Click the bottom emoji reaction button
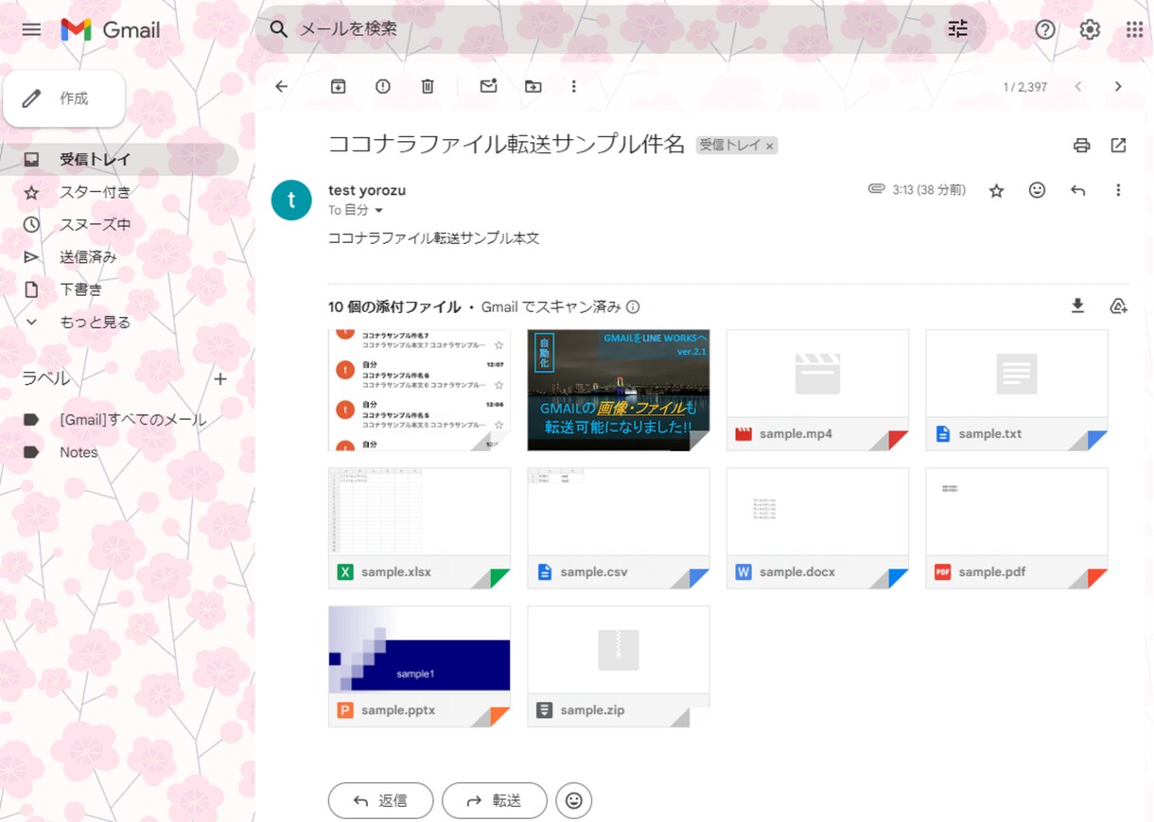This screenshot has width=1154, height=822. point(574,800)
